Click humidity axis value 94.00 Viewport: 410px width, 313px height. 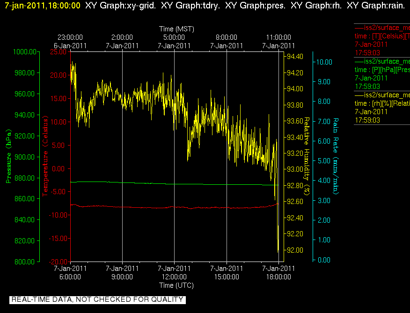[x=295, y=89]
